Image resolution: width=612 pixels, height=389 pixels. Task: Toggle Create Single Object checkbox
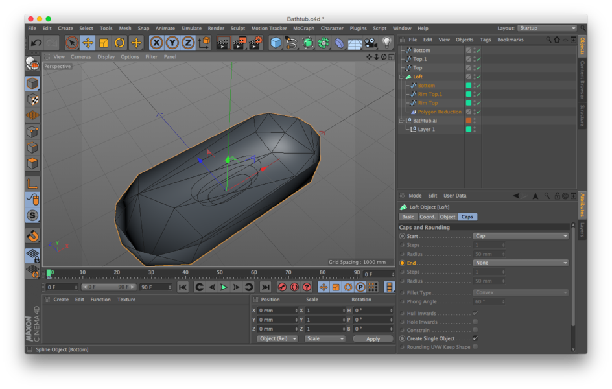point(475,338)
